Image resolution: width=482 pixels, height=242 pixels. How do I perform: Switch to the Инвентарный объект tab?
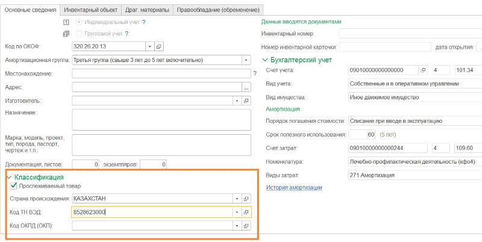pyautogui.click(x=90, y=10)
